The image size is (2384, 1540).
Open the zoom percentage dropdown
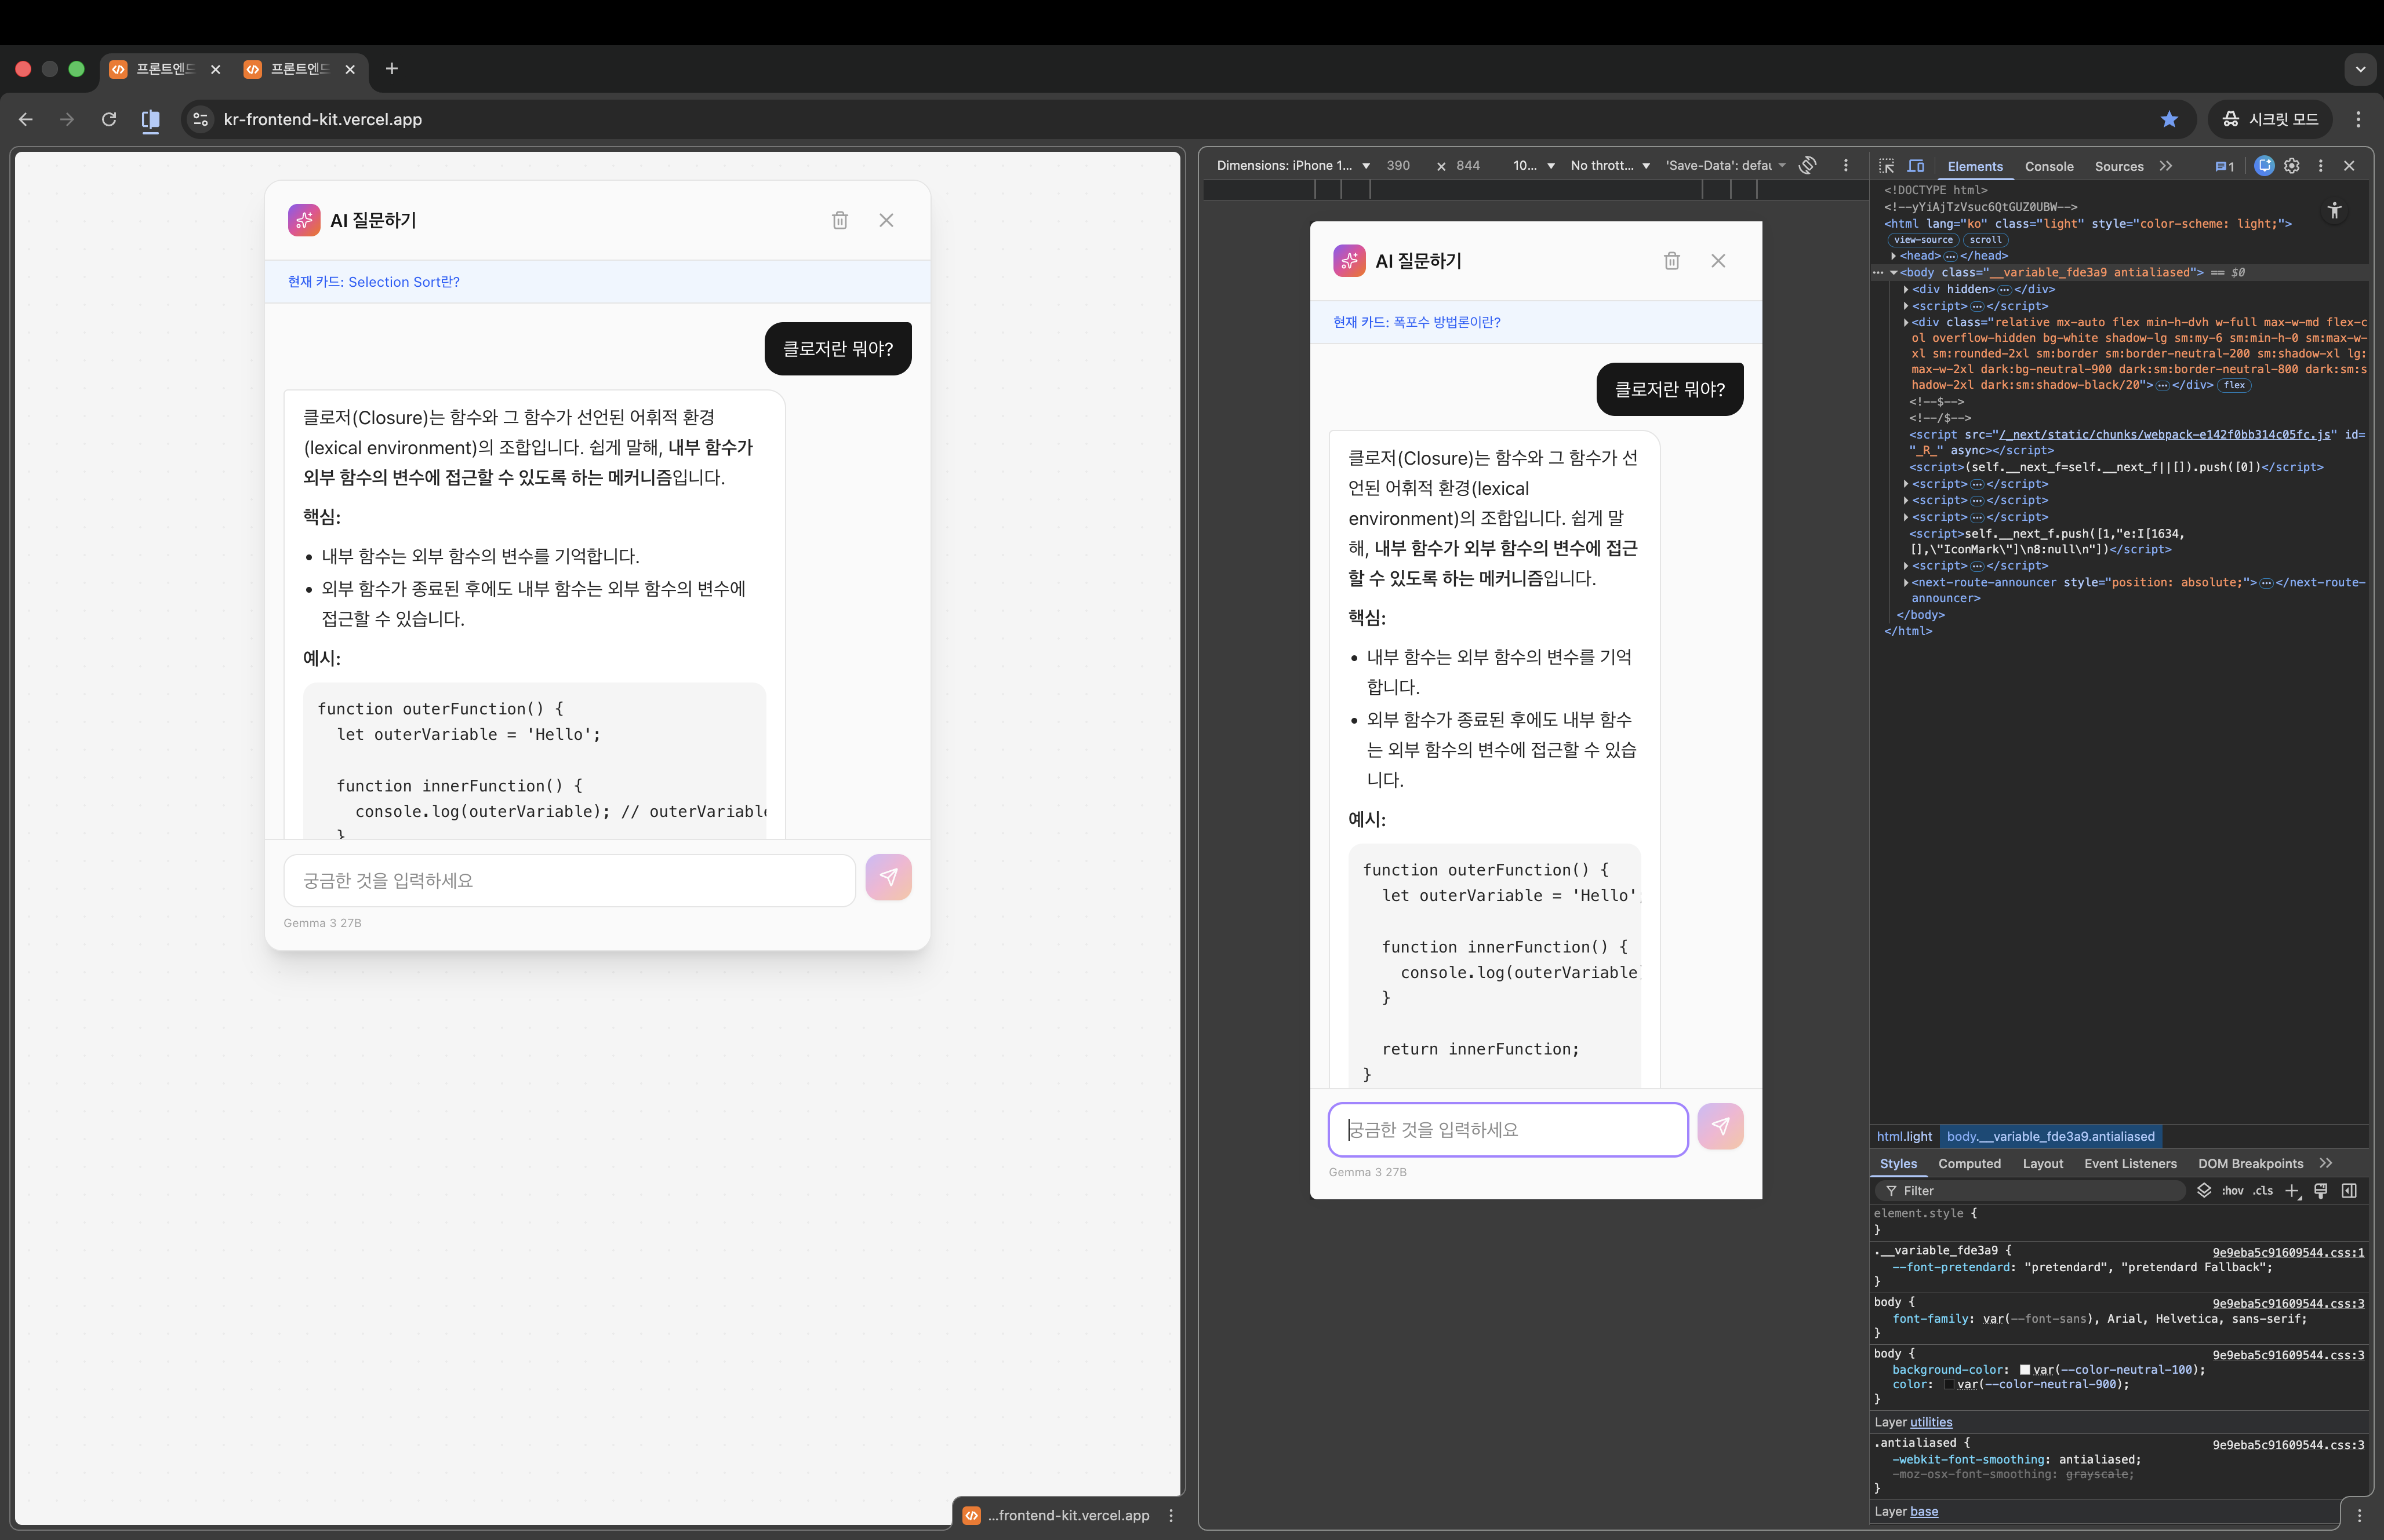click(x=1533, y=165)
